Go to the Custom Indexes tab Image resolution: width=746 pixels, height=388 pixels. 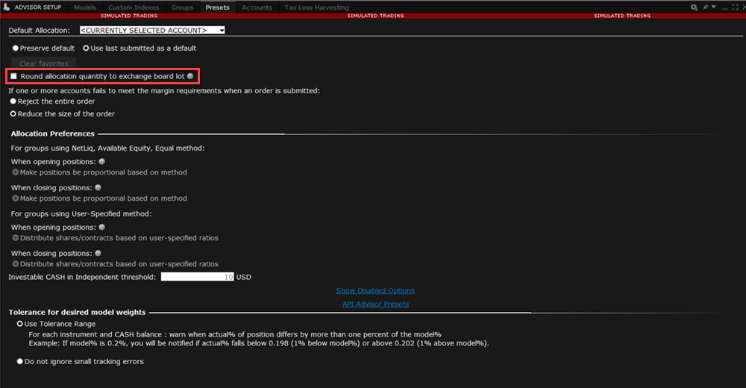(134, 7)
